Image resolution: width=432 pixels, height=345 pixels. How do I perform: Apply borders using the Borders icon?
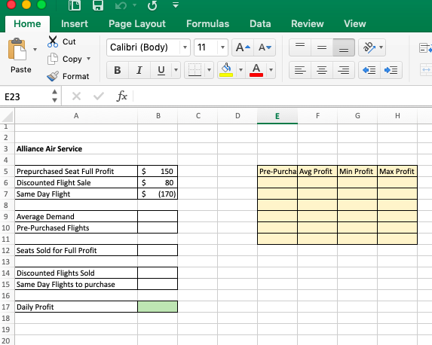(x=195, y=70)
